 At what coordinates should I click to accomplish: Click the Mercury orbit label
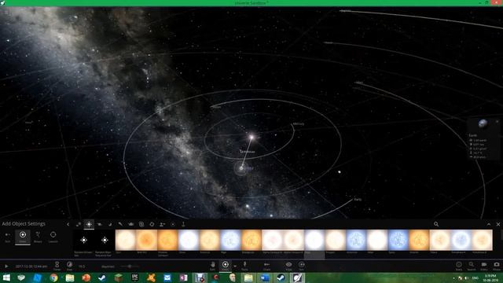[x=299, y=124]
